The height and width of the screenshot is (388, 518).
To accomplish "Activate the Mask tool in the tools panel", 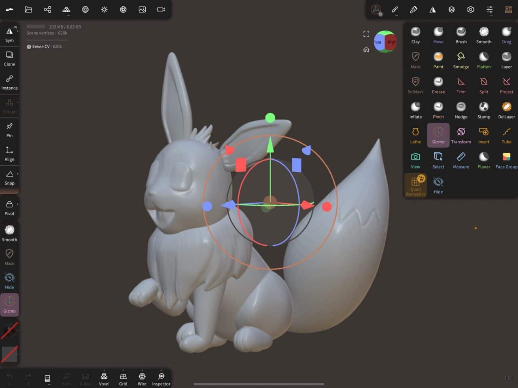I will (x=415, y=60).
